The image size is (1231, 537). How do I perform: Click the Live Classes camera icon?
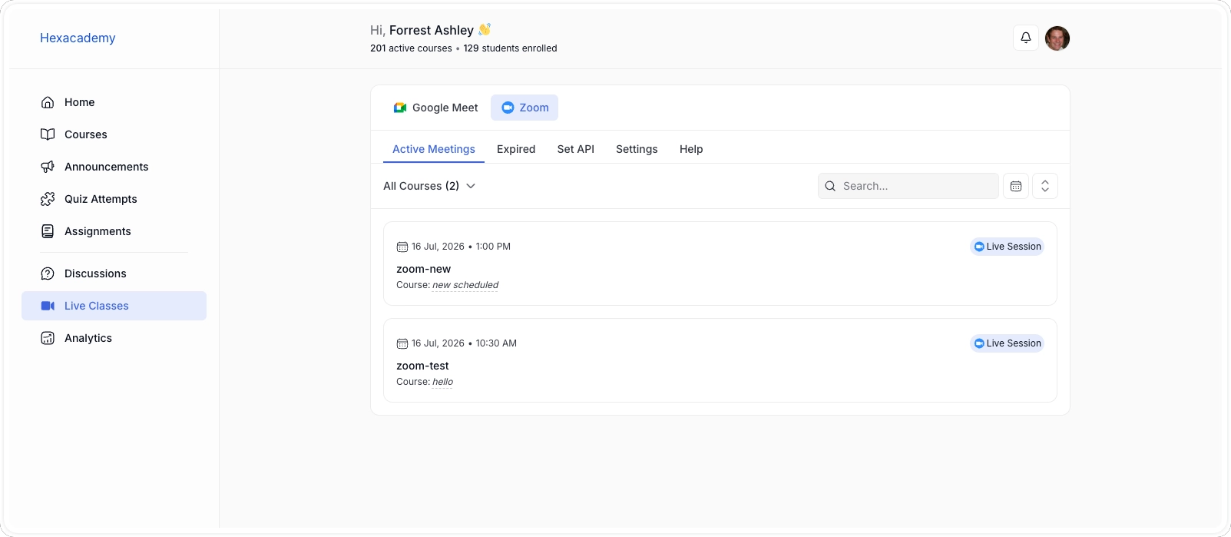tap(48, 306)
